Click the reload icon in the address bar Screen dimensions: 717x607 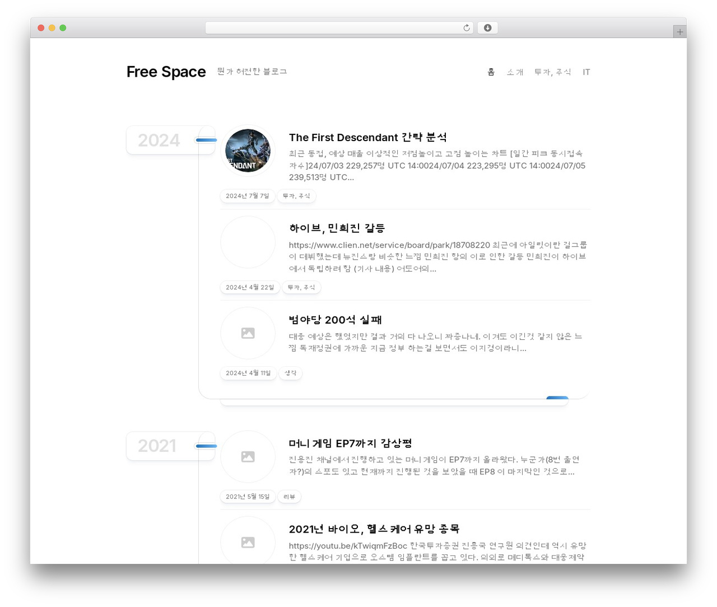(466, 28)
